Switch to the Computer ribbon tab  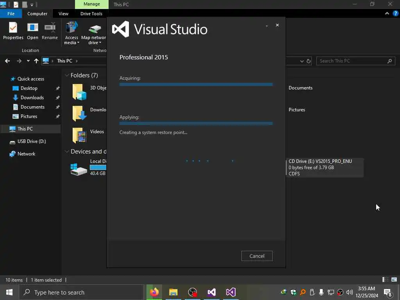[37, 14]
